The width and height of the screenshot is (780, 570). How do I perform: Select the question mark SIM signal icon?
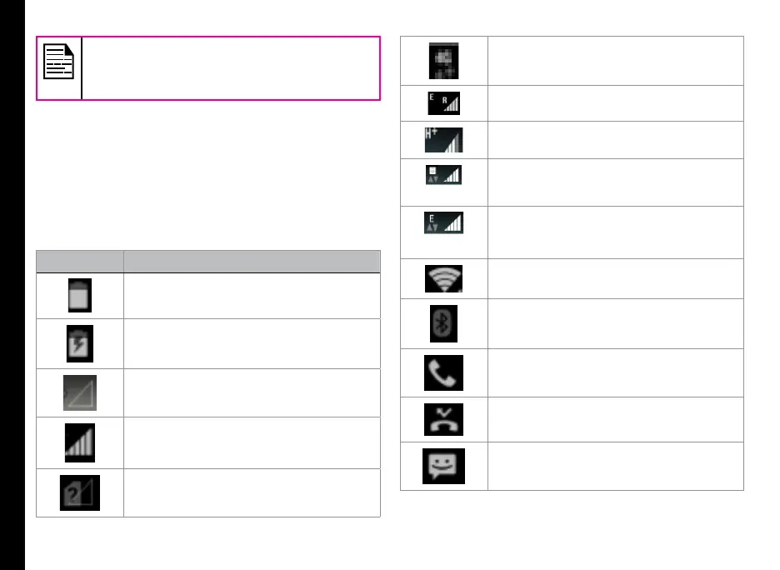(x=80, y=492)
